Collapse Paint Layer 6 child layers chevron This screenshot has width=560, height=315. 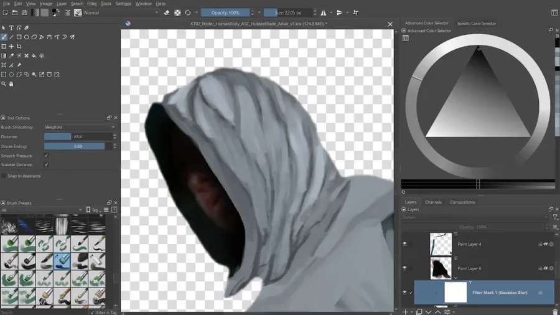[455, 278]
